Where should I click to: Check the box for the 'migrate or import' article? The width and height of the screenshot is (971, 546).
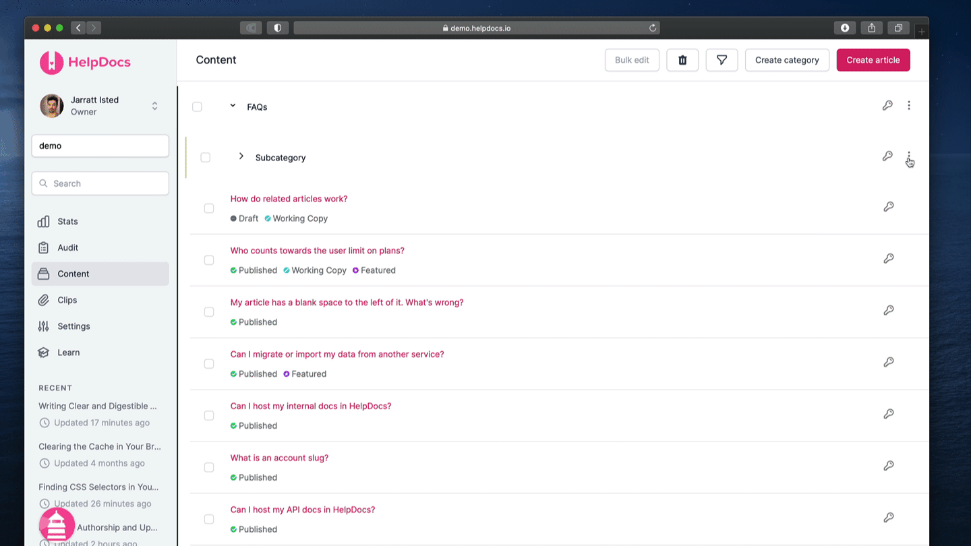tap(209, 364)
